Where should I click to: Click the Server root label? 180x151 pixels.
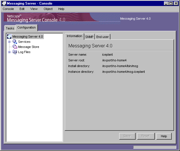pos(77,60)
